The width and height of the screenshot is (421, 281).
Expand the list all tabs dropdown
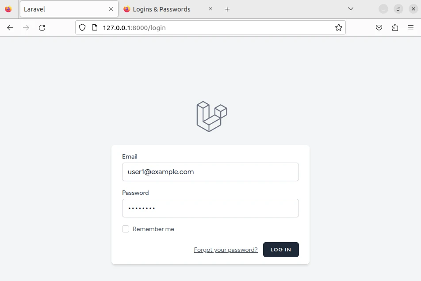[351, 9]
